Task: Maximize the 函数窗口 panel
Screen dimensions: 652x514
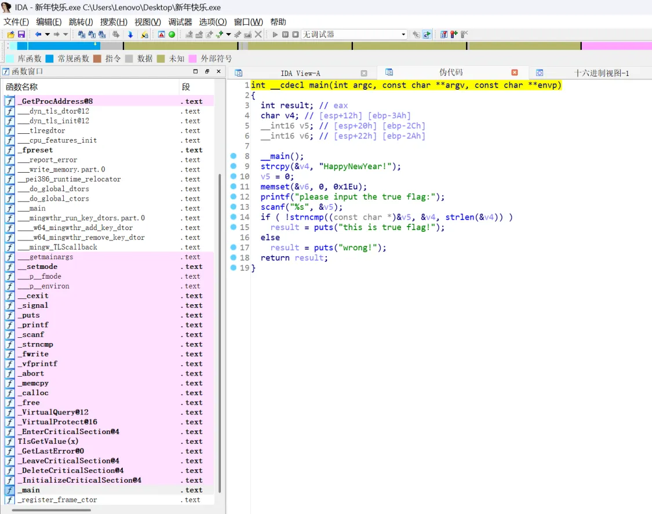Action: (x=195, y=71)
